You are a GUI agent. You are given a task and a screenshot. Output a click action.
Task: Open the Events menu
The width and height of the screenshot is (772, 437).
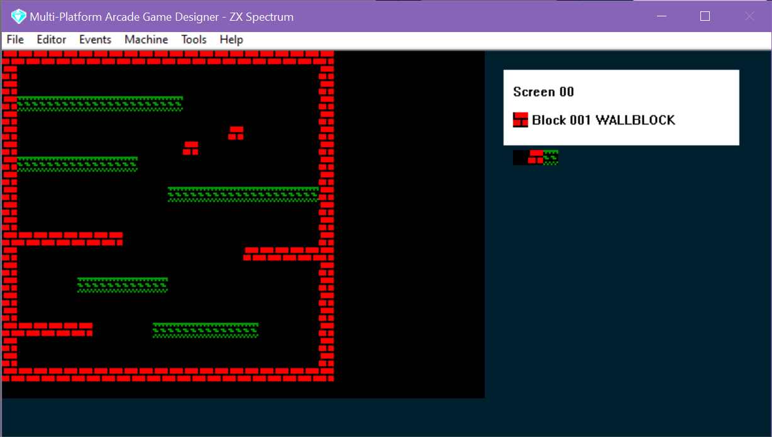point(95,40)
